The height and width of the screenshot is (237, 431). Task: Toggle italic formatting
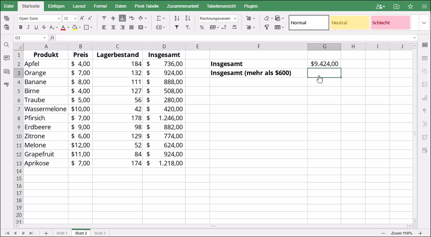28,27
